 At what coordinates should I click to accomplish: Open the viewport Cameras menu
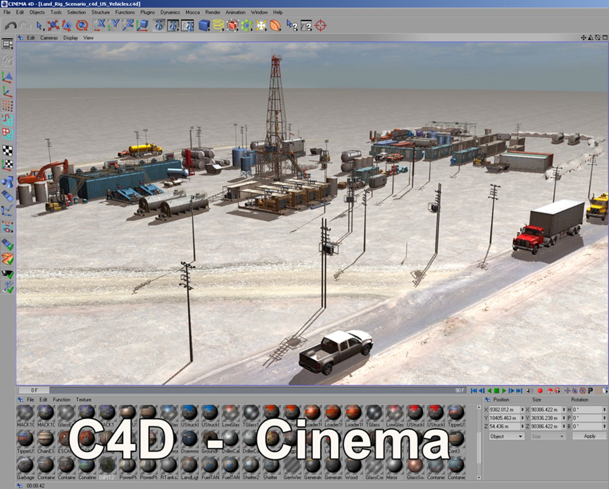49,38
